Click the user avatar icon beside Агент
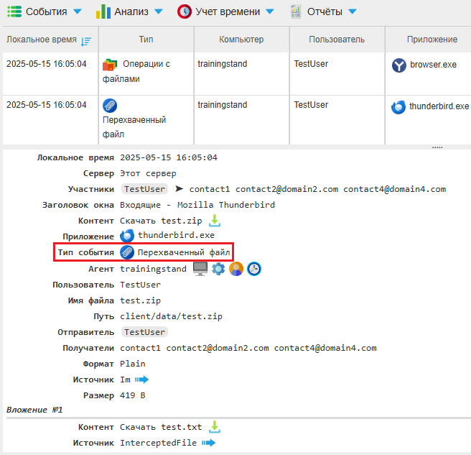Viewport: 471px width, 455px height. pos(236,269)
